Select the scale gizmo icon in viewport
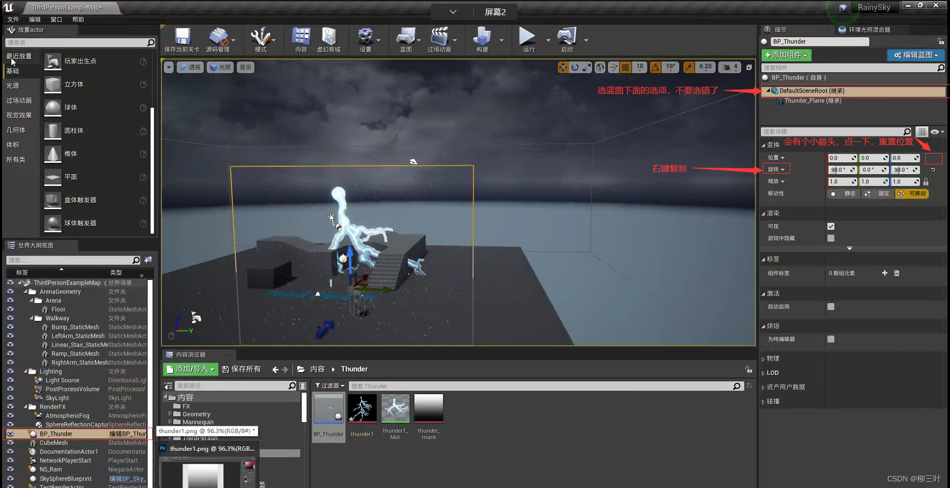The width and height of the screenshot is (950, 488). pyautogui.click(x=586, y=67)
